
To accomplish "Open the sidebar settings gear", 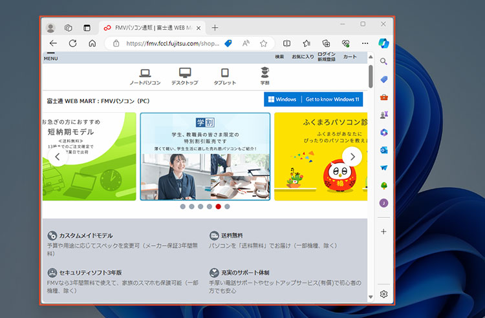I will point(383,294).
